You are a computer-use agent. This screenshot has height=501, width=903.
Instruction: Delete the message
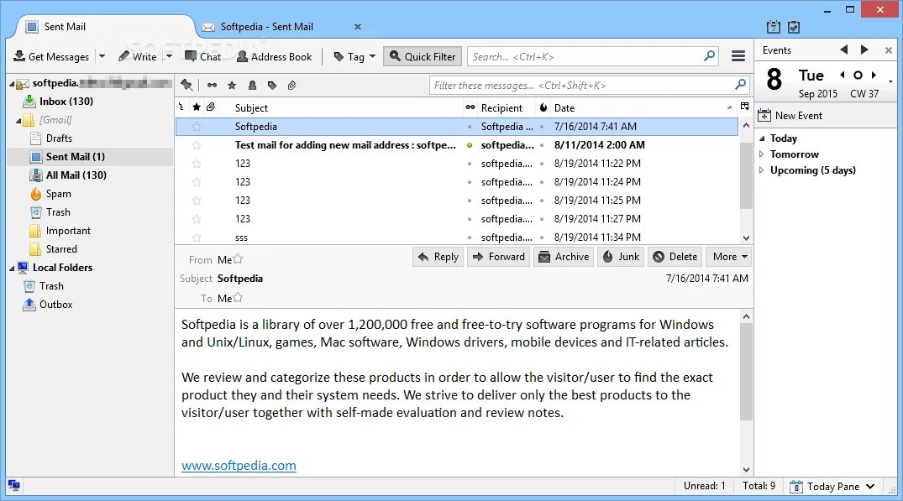(675, 257)
